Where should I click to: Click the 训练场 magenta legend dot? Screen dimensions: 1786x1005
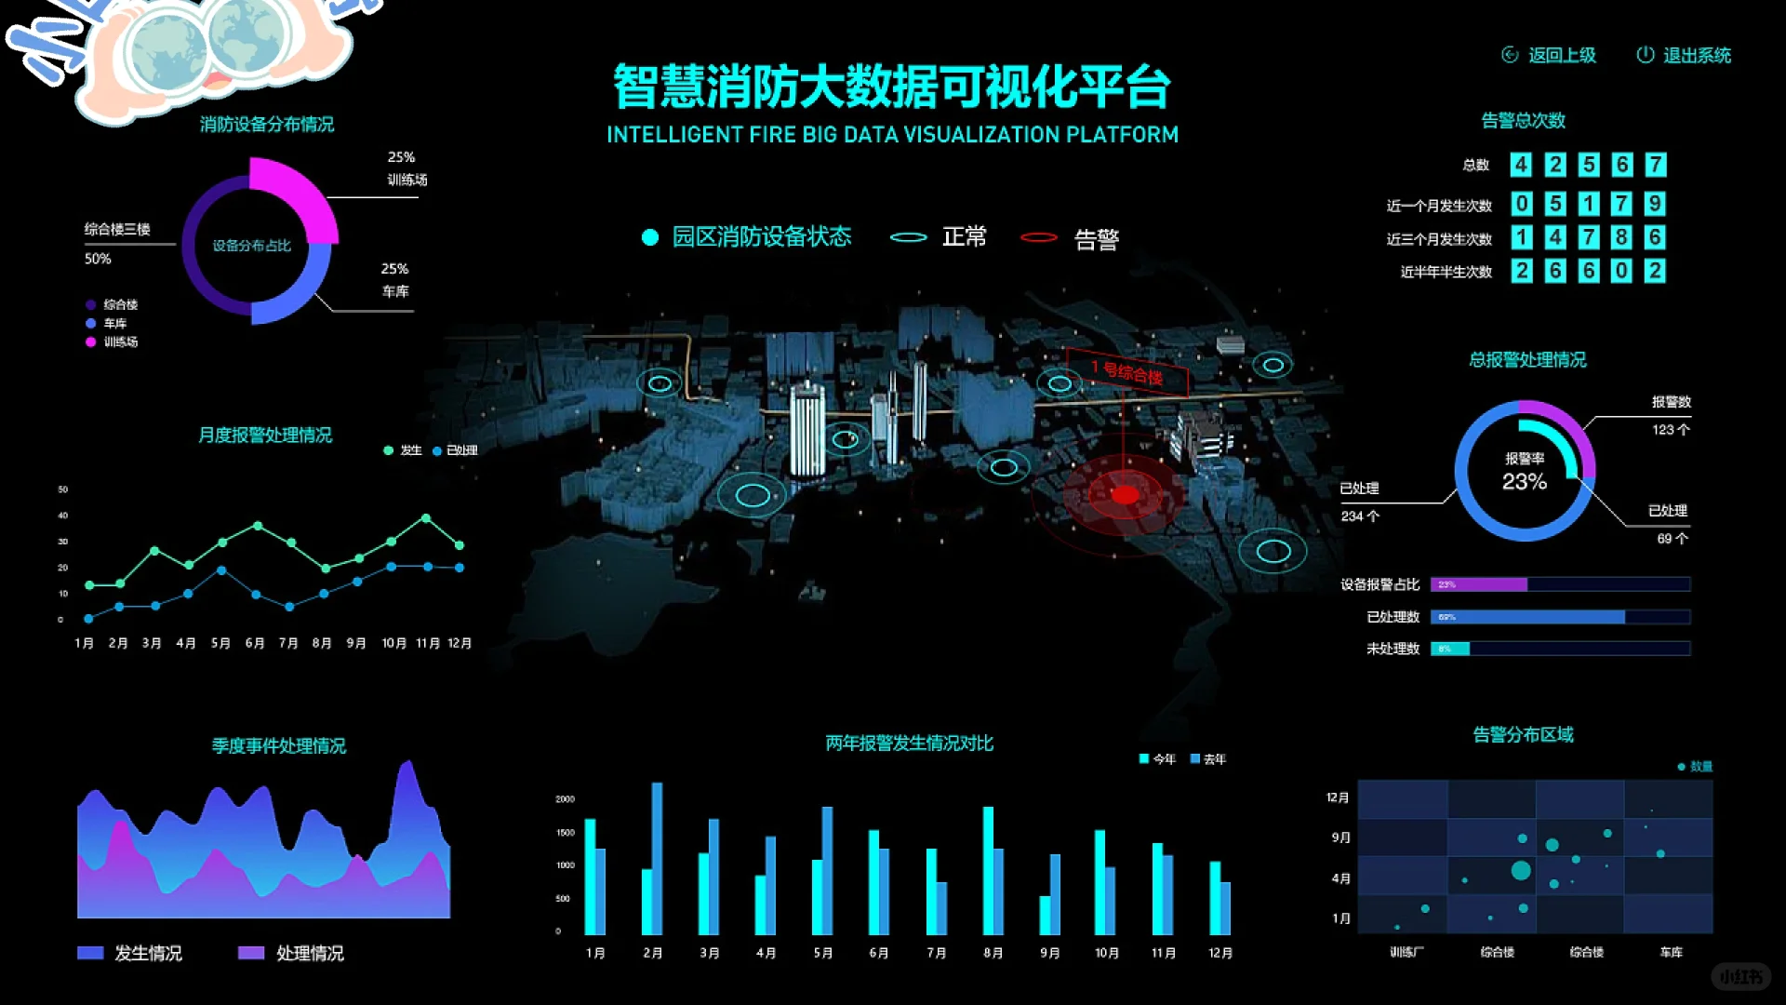[90, 342]
